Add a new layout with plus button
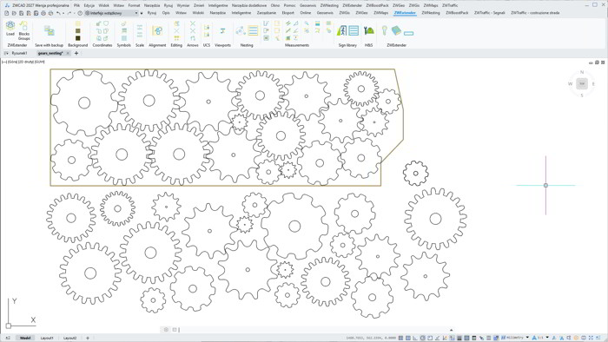Viewport: 608px width, 342px height. coord(88,339)
